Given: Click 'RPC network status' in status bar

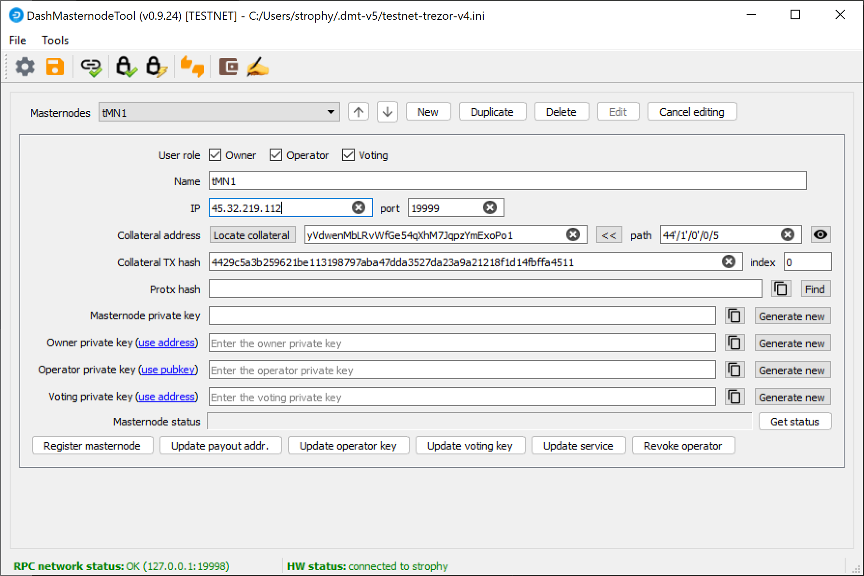Looking at the screenshot, I should coord(69,566).
